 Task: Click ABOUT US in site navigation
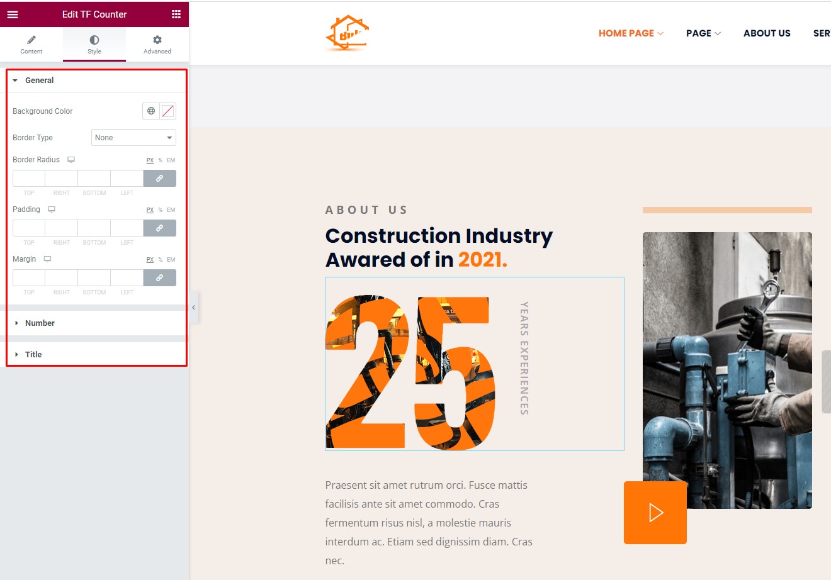tap(767, 33)
